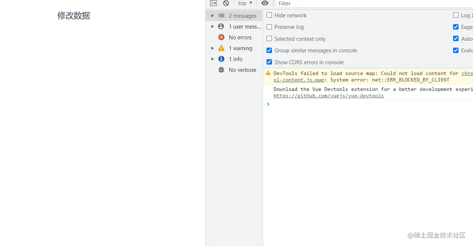This screenshot has height=246, width=473.
Task: Click the 'chro...' link in warning message
Action: pyautogui.click(x=467, y=73)
